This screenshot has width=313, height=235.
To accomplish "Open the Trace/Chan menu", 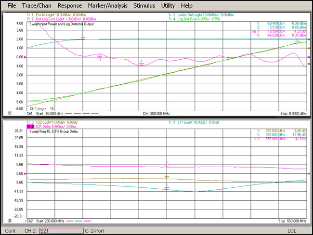I will [37, 6].
